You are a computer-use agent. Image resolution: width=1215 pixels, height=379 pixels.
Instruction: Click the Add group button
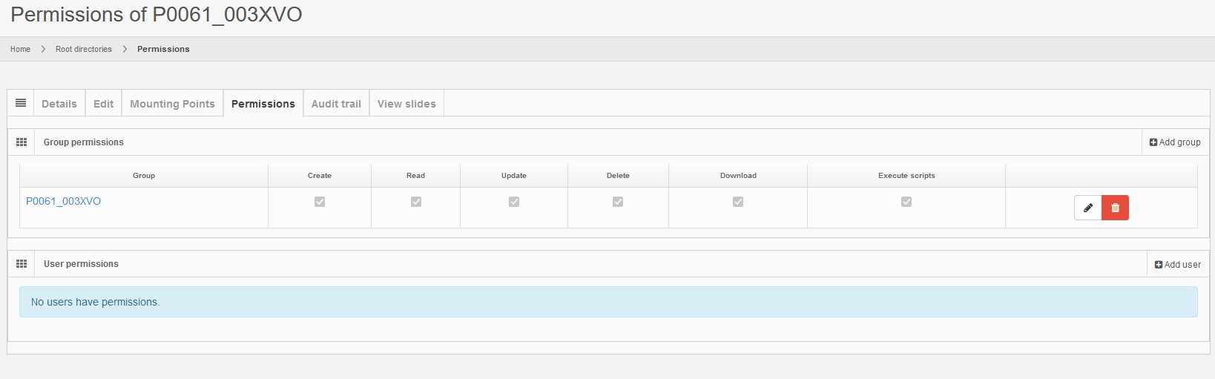pos(1175,142)
